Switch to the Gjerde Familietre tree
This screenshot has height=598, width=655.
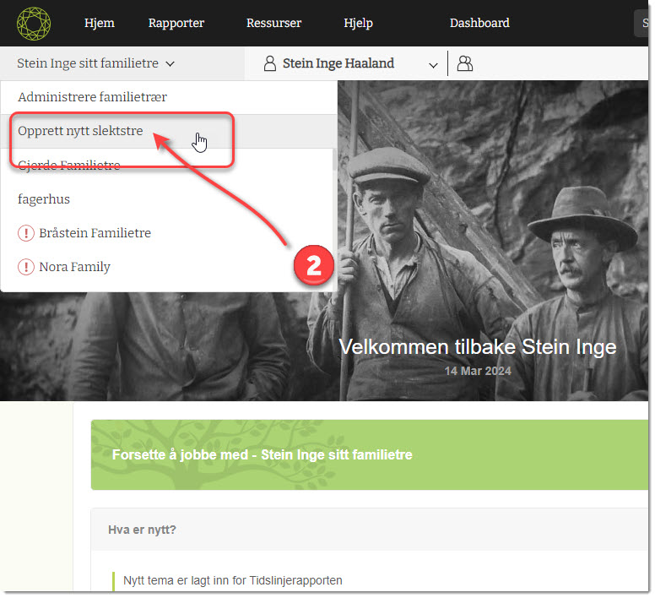(x=69, y=166)
